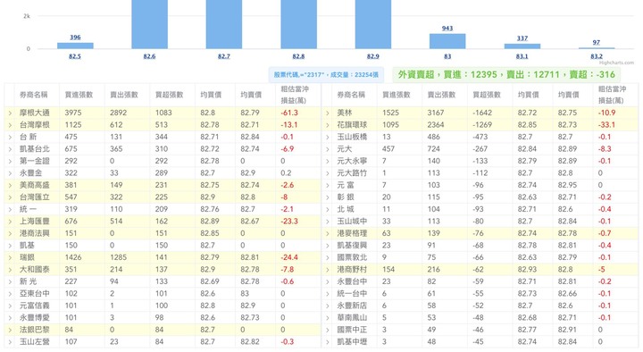Sort left table by 均買價 header

[x=211, y=95]
